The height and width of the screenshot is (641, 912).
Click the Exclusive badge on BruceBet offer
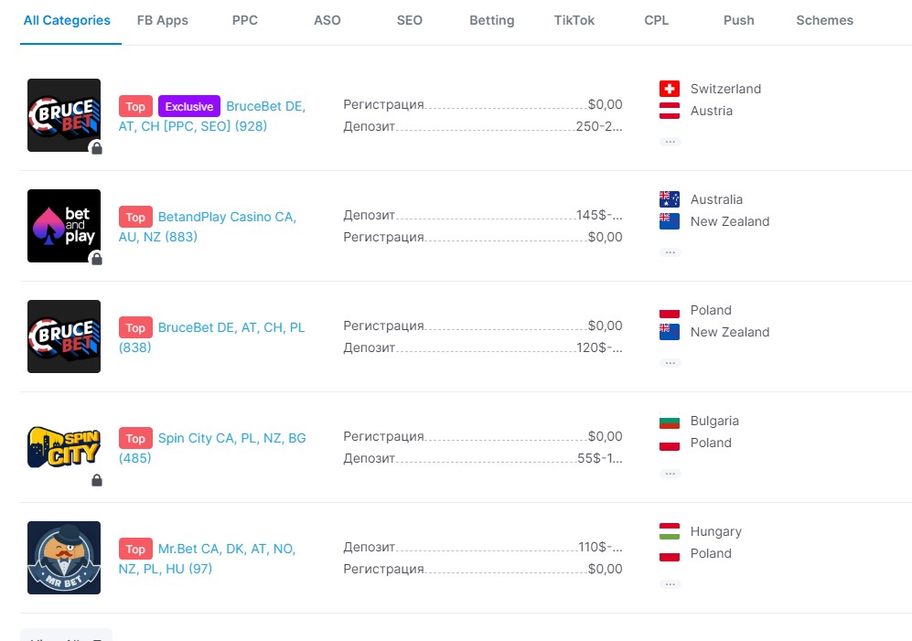(189, 106)
